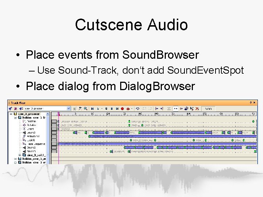Click the Track View panel pin icon
Viewport: 263px width, 197px height.
pyautogui.click(x=251, y=103)
